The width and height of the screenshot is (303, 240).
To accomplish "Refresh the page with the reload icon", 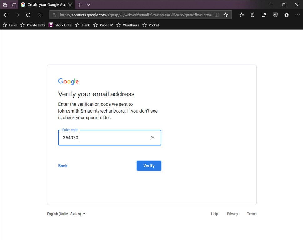I will click(x=28, y=15).
